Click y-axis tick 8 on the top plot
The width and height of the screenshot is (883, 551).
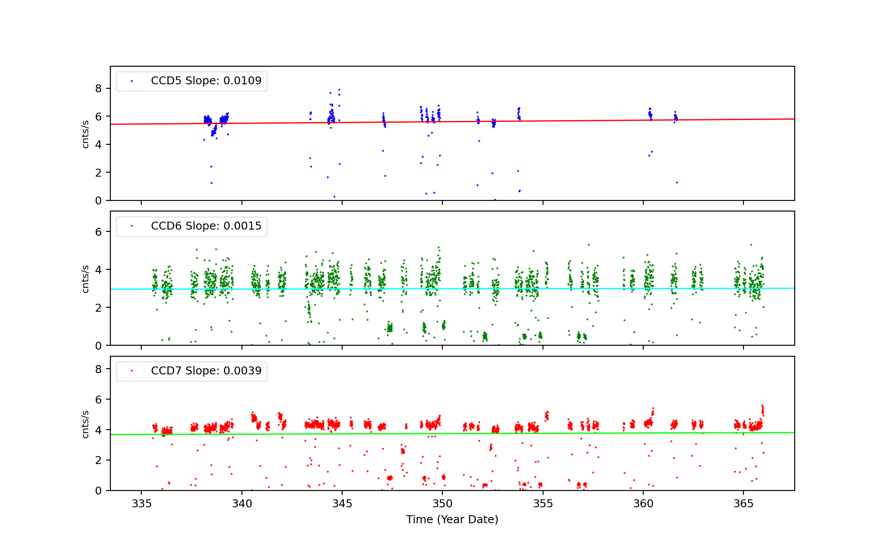[98, 89]
